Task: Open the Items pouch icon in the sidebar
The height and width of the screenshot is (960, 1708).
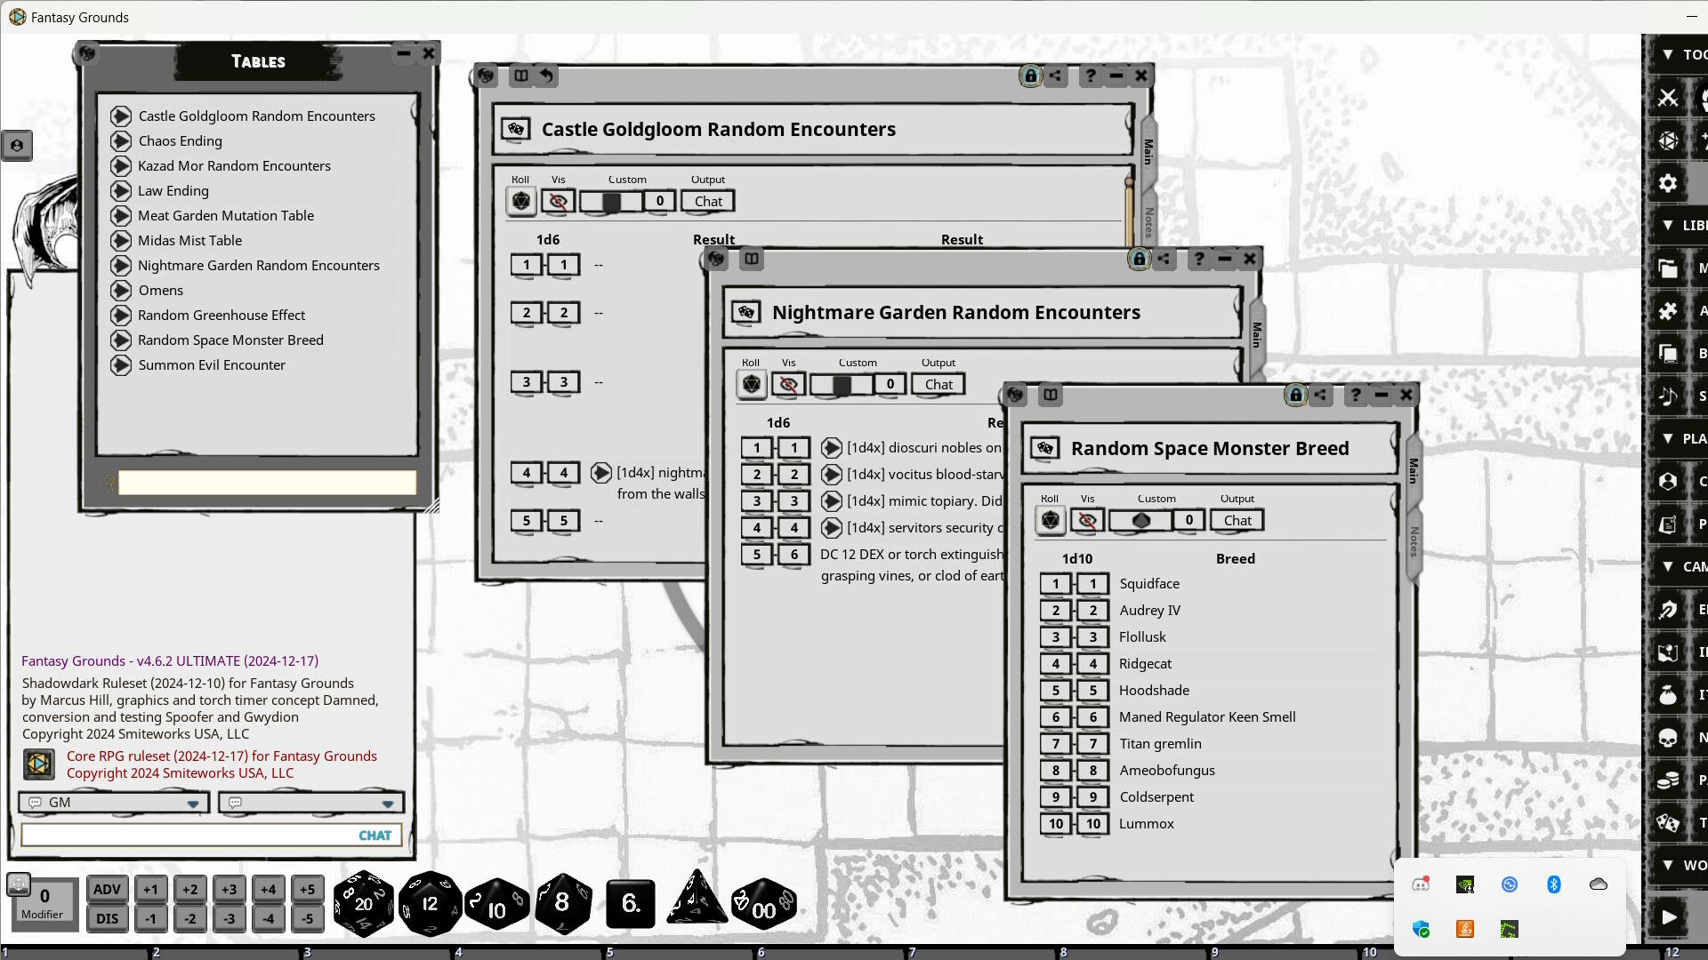Action: 1668,692
